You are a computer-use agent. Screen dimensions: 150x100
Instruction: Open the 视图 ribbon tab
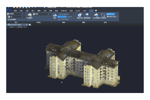[x=39, y=11]
